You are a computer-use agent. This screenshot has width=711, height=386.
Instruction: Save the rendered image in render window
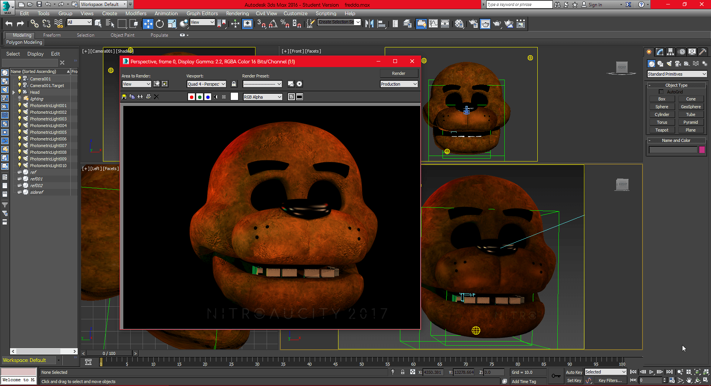[x=124, y=97]
